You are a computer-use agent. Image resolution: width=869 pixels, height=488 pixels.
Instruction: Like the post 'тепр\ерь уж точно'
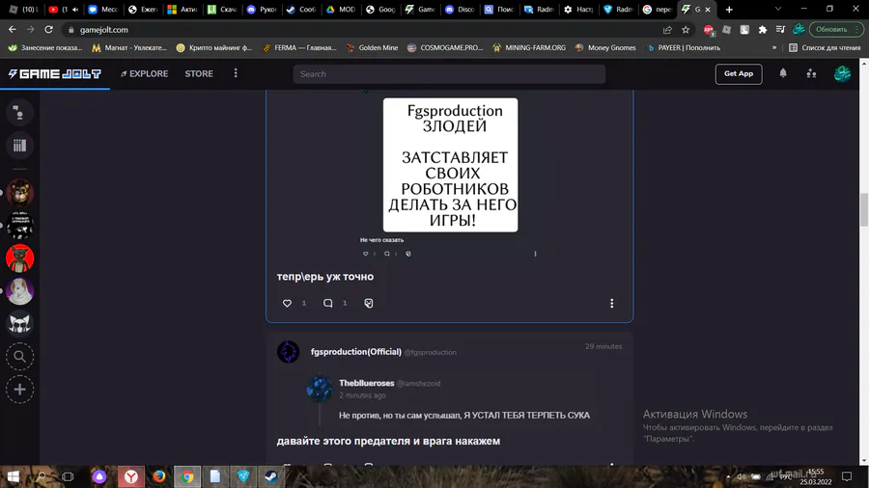287,303
